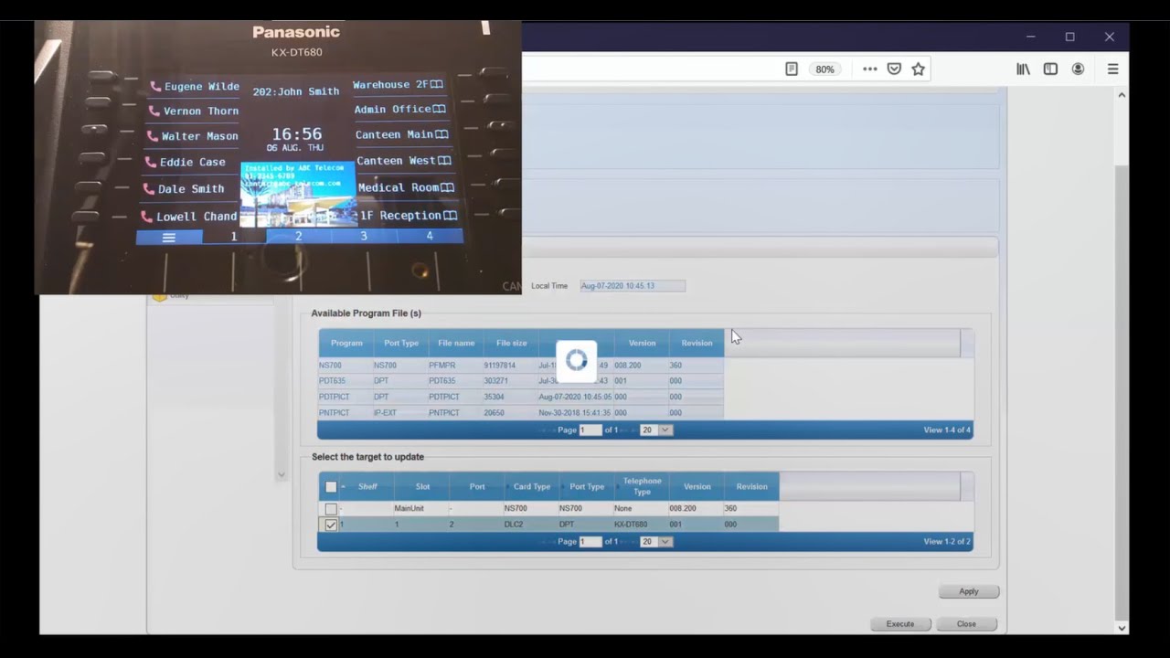Click the DLC2 card type cell
The width and height of the screenshot is (1170, 658).
[x=514, y=525]
